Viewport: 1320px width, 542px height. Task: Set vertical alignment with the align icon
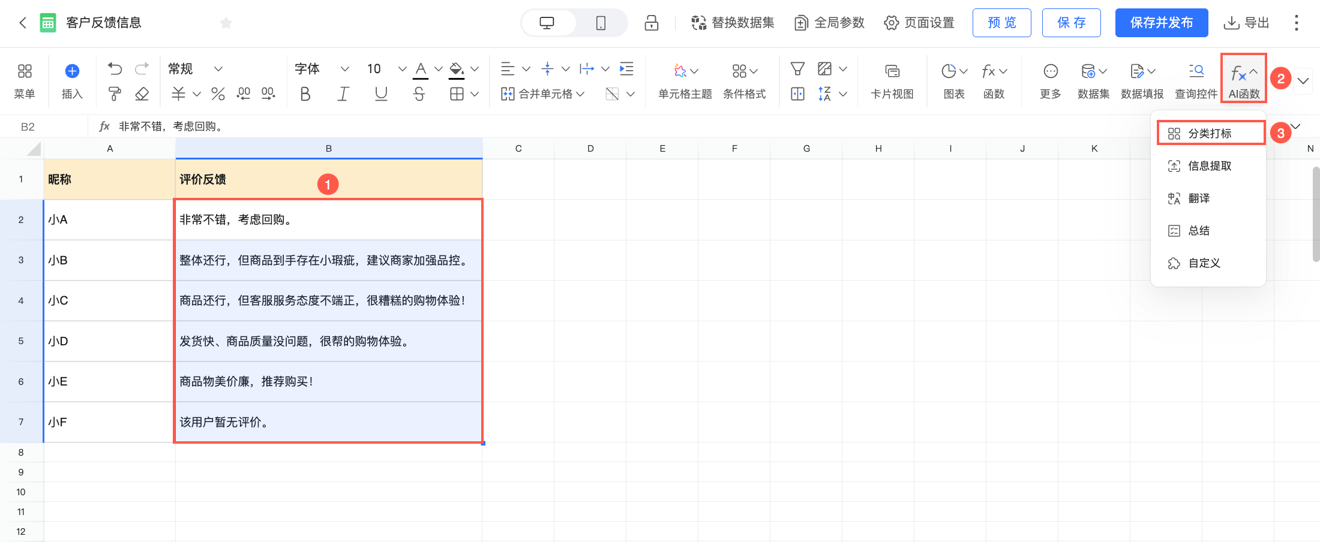(x=547, y=69)
